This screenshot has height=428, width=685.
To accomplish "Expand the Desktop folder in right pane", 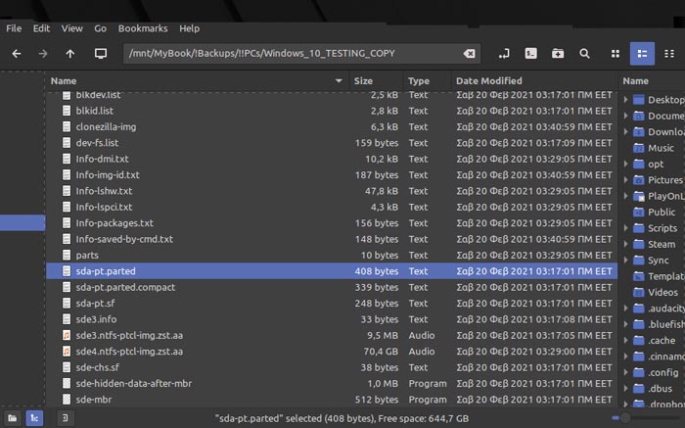I will coord(625,100).
